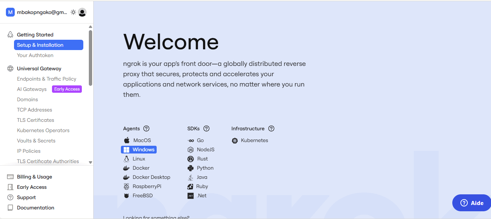Open the help circle next to Infrastructure
The height and width of the screenshot is (219, 491).
[271, 128]
